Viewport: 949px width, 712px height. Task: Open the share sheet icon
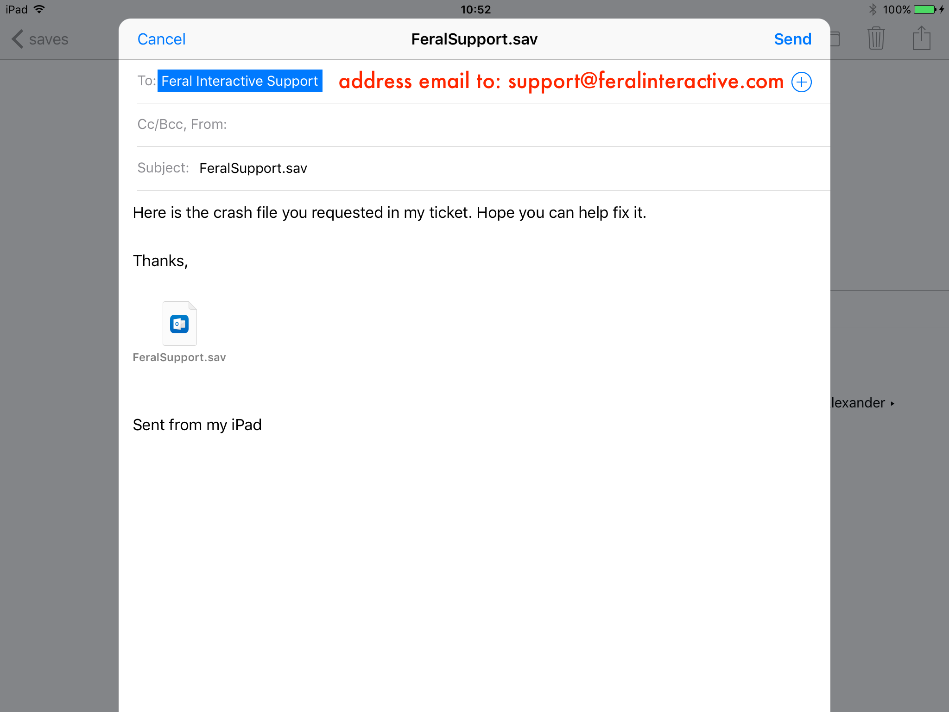pyautogui.click(x=921, y=38)
